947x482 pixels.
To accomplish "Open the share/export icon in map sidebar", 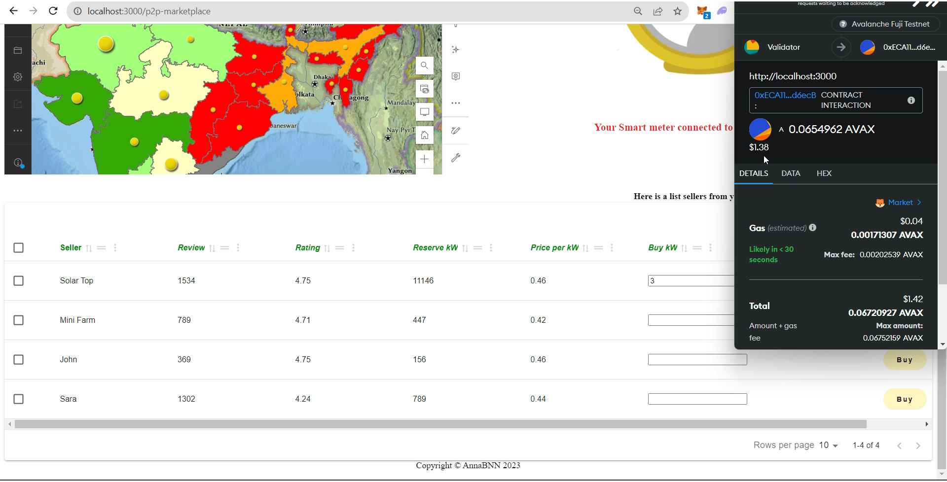I will 18,104.
